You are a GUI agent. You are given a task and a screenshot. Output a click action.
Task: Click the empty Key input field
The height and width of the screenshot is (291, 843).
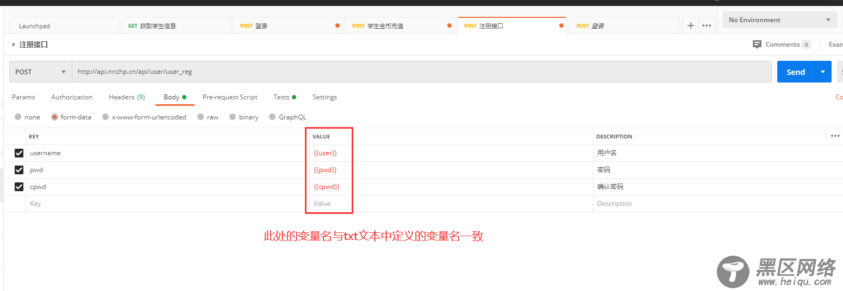point(167,204)
